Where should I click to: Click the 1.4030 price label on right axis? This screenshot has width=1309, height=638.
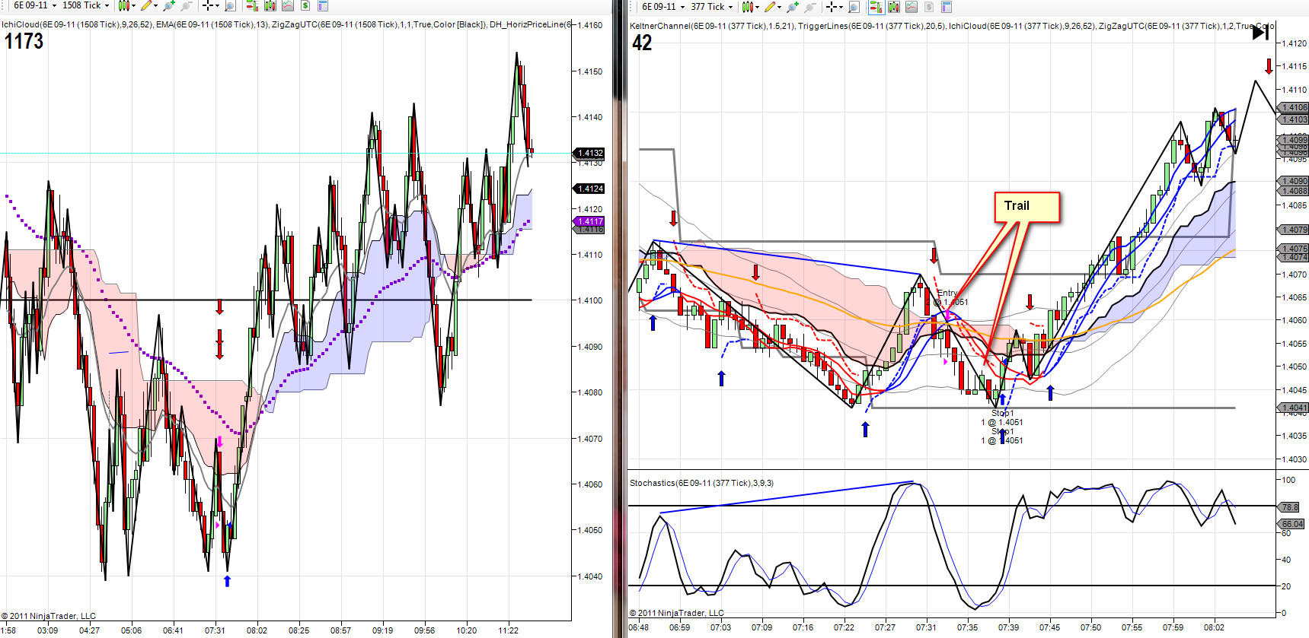pos(1295,459)
